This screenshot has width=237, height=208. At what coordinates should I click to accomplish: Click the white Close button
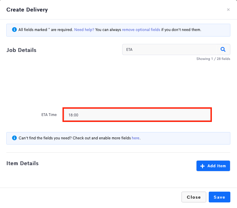pos(194,197)
